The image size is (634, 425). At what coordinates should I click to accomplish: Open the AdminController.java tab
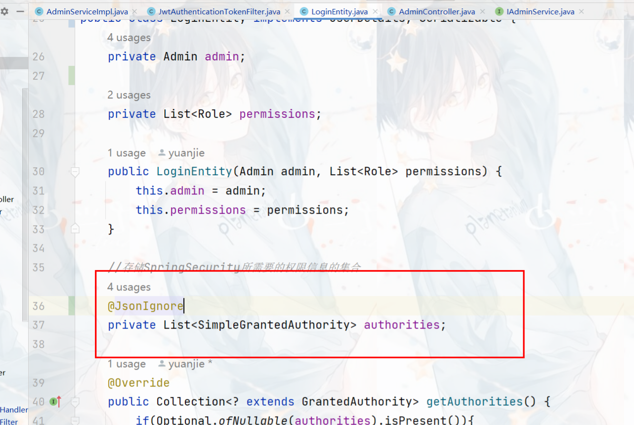437,11
